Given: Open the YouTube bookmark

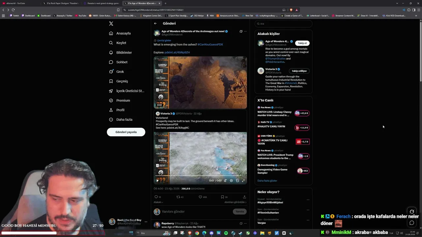Looking at the screenshot, I should (81, 15).
